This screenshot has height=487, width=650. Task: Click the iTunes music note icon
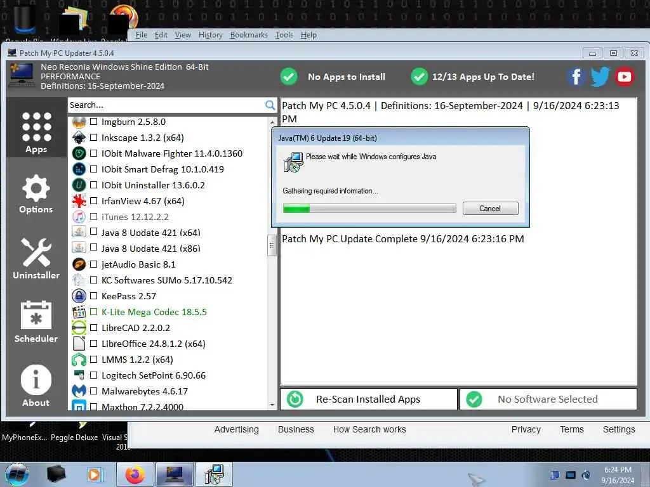pyautogui.click(x=79, y=217)
